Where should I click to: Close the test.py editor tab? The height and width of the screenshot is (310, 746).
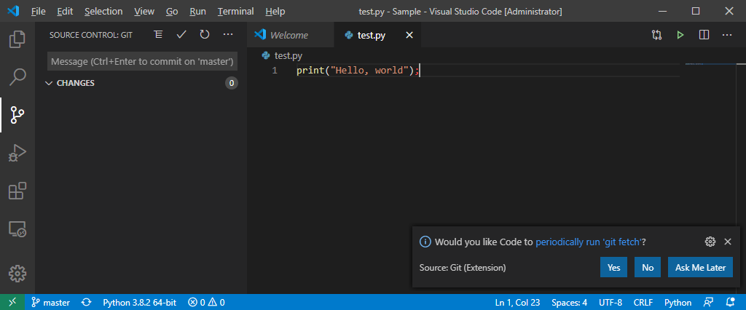pyautogui.click(x=409, y=35)
